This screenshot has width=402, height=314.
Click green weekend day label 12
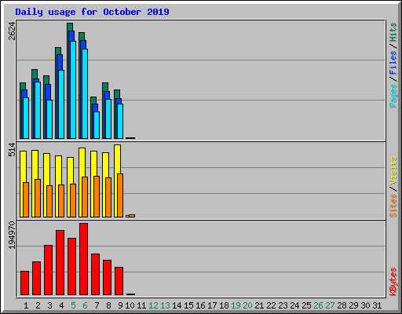[153, 305]
